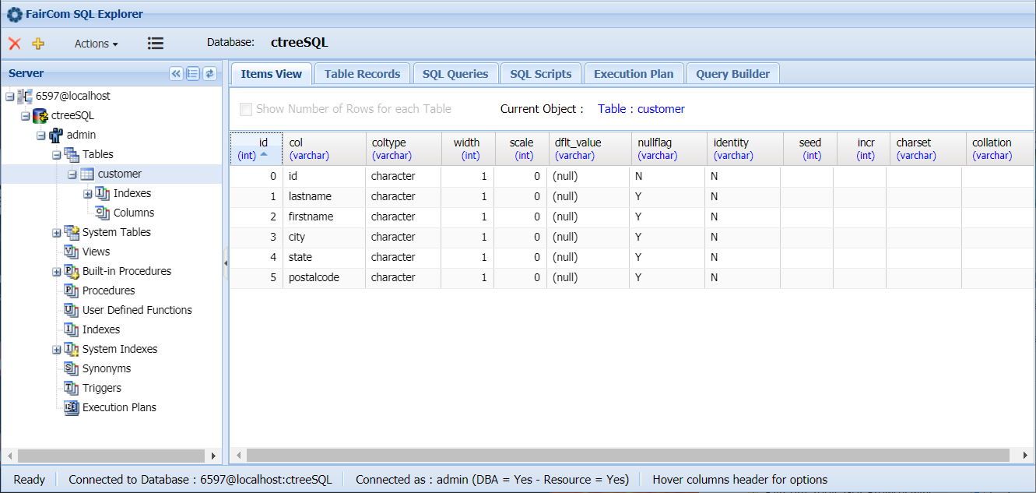1036x493 pixels.
Task: Click the red X disconnect icon
Action: (x=14, y=44)
